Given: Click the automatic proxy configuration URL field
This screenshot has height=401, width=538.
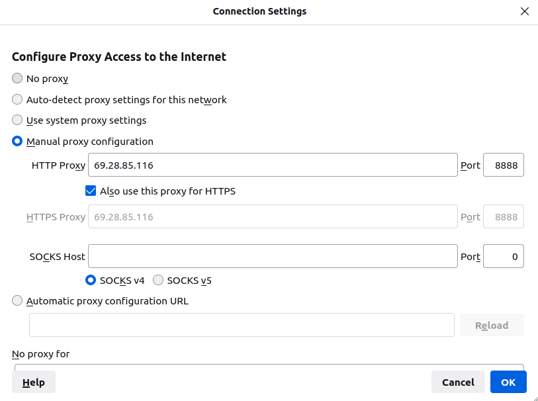Looking at the screenshot, I should [x=242, y=325].
